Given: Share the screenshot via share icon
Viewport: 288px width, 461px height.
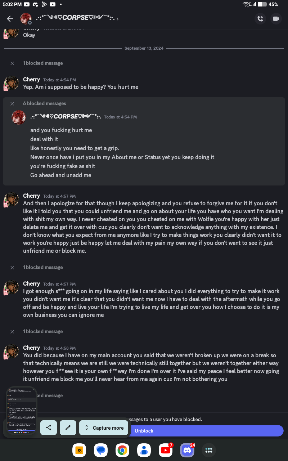Looking at the screenshot, I should 49,428.
